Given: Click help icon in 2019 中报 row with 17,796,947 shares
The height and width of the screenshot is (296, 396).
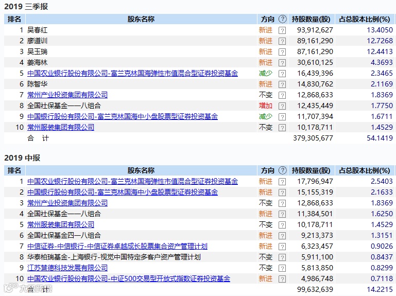Looking at the screenshot, I should (x=282, y=182).
